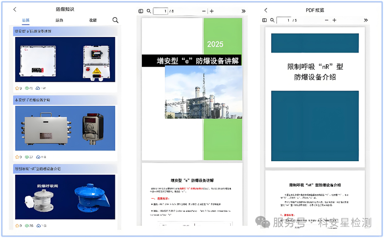Click the 限制呼吸"nR"型防爆设备介绍 heading on page two

(315, 185)
